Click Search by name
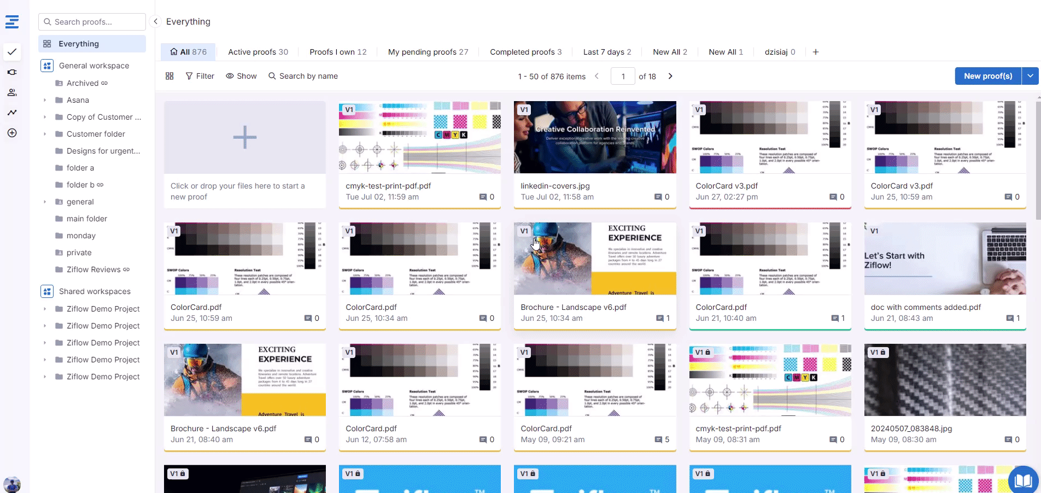 (303, 76)
